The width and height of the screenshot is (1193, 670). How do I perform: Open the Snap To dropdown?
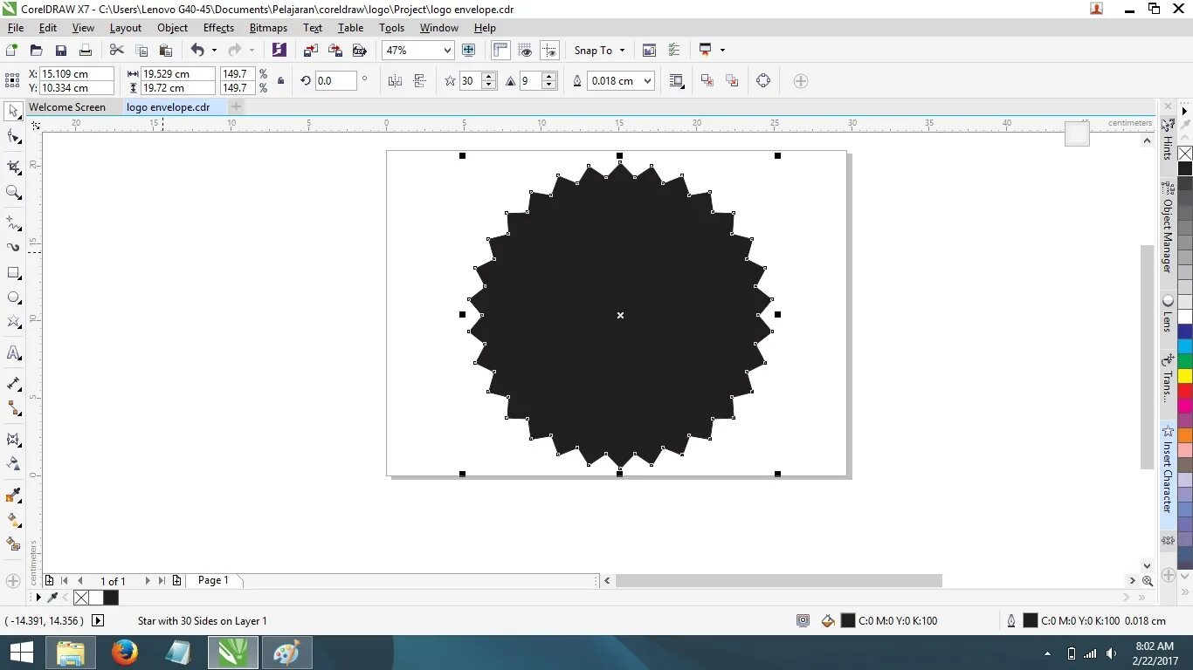pyautogui.click(x=599, y=51)
